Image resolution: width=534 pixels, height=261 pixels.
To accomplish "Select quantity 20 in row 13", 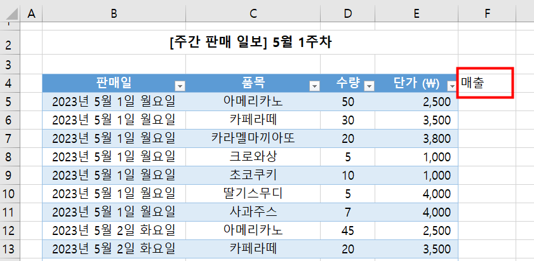I will point(348,249).
